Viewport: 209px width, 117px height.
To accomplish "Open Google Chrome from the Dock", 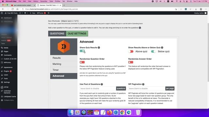I will click(122, 112).
